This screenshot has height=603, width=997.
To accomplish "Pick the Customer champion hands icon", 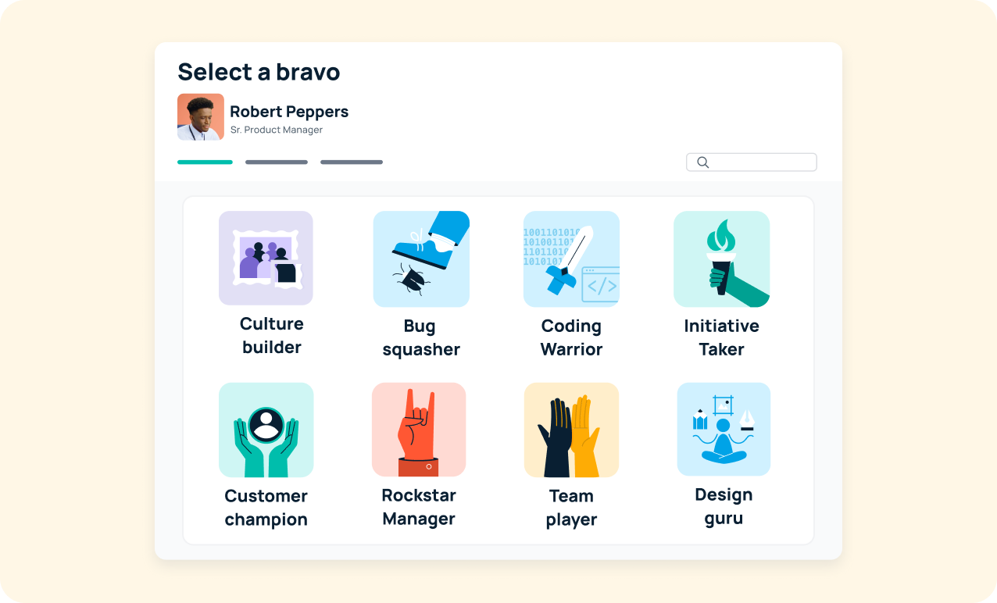I will (266, 430).
